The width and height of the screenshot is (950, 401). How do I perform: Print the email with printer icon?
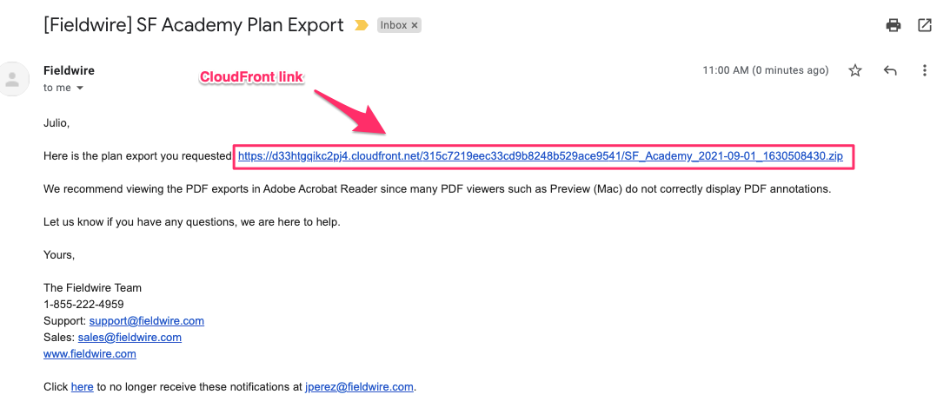coord(893,25)
